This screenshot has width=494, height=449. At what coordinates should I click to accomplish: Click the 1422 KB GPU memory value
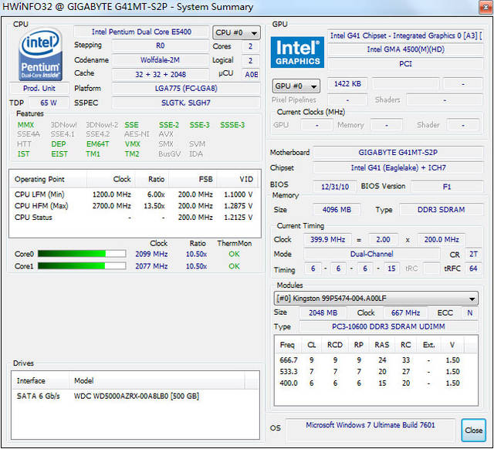[347, 84]
